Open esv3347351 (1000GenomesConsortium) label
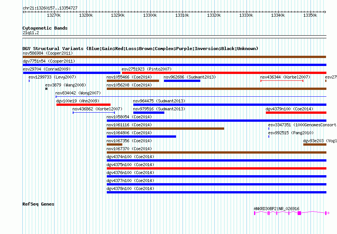337x234 pixels. 303,125
